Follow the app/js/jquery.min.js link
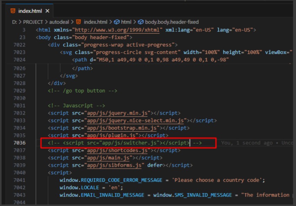 coord(117,113)
